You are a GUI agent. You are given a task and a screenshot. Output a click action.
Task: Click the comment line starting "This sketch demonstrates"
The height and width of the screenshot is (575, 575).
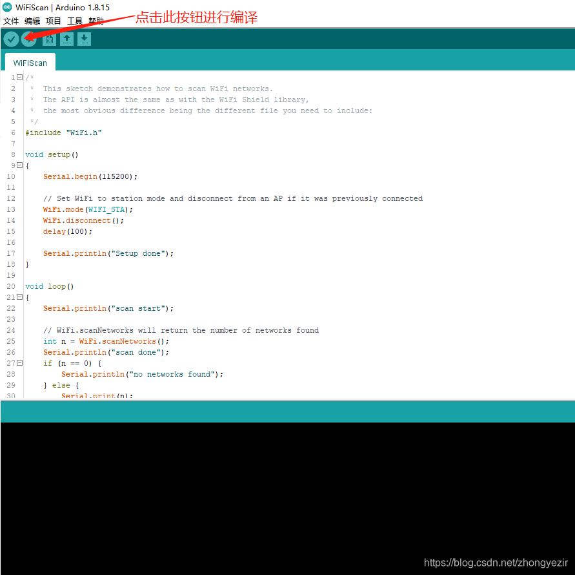[x=158, y=89]
